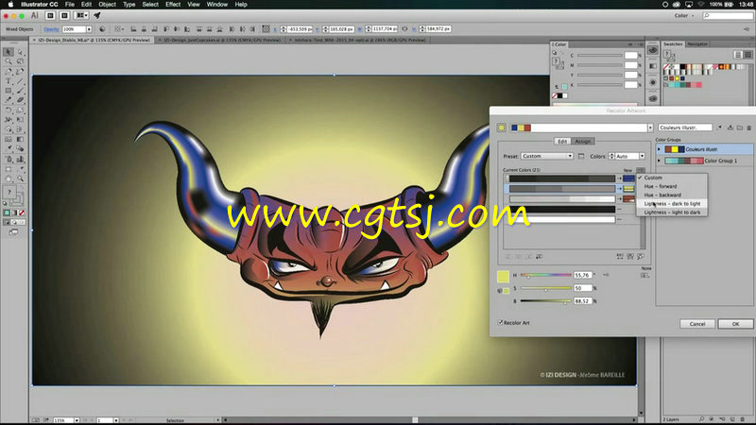The width and height of the screenshot is (756, 425).
Task: Click trash icon to delete color group
Action: point(748,127)
